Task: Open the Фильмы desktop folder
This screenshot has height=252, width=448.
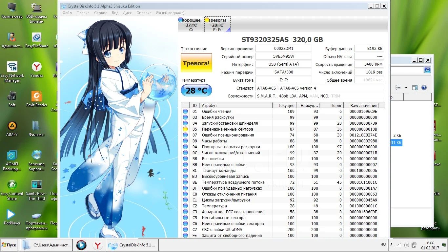Action: tap(37, 129)
